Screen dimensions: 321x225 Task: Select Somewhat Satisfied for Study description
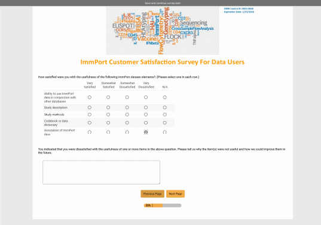point(108,107)
